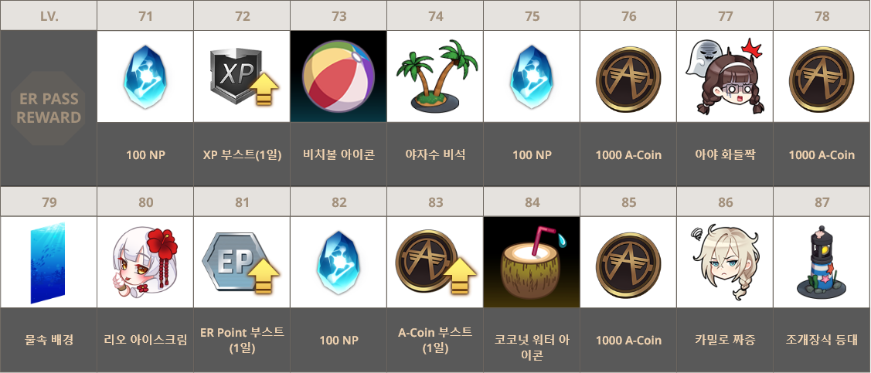The image size is (871, 373).
Task: Click the seashell lighthouse icon
Action: point(822,262)
